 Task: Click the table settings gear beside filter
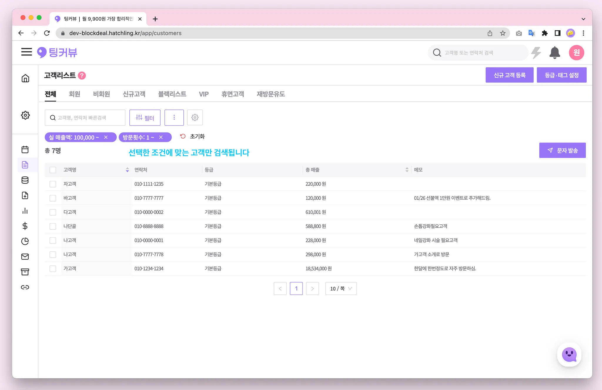point(195,117)
